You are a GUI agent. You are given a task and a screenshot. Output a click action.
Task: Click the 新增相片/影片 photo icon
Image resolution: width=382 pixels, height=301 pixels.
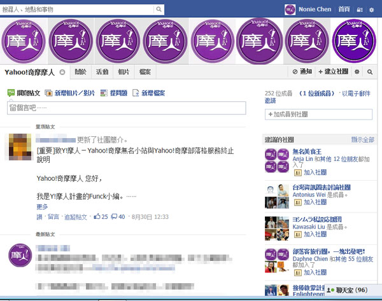(49, 93)
